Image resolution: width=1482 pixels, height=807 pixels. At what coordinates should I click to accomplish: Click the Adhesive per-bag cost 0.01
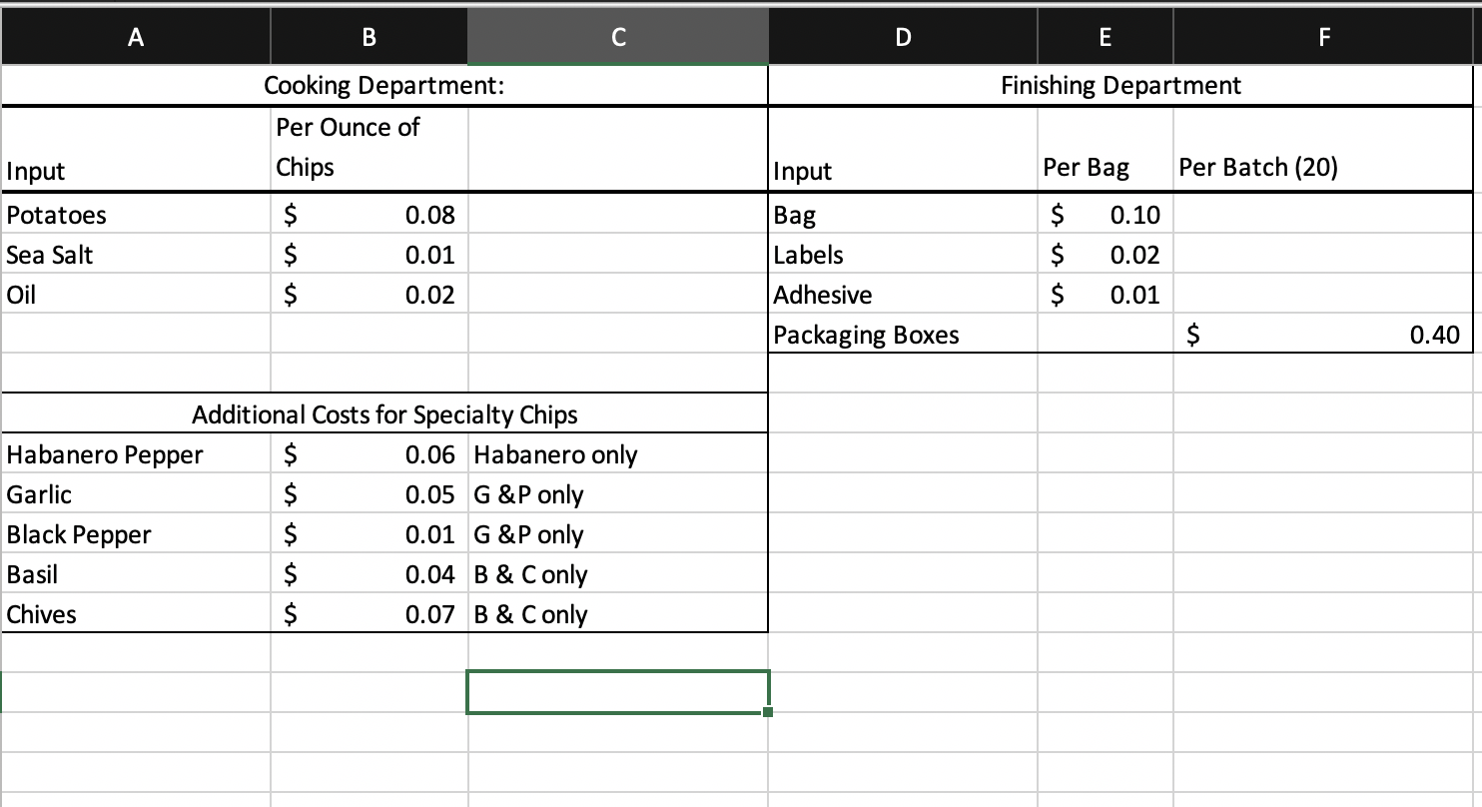pos(1105,295)
